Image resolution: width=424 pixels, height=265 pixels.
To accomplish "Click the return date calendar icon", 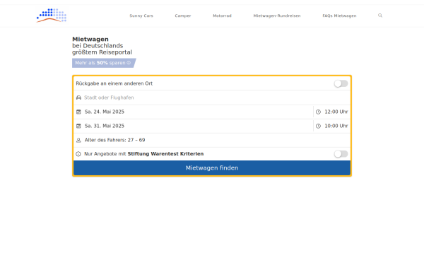I will coord(78,126).
